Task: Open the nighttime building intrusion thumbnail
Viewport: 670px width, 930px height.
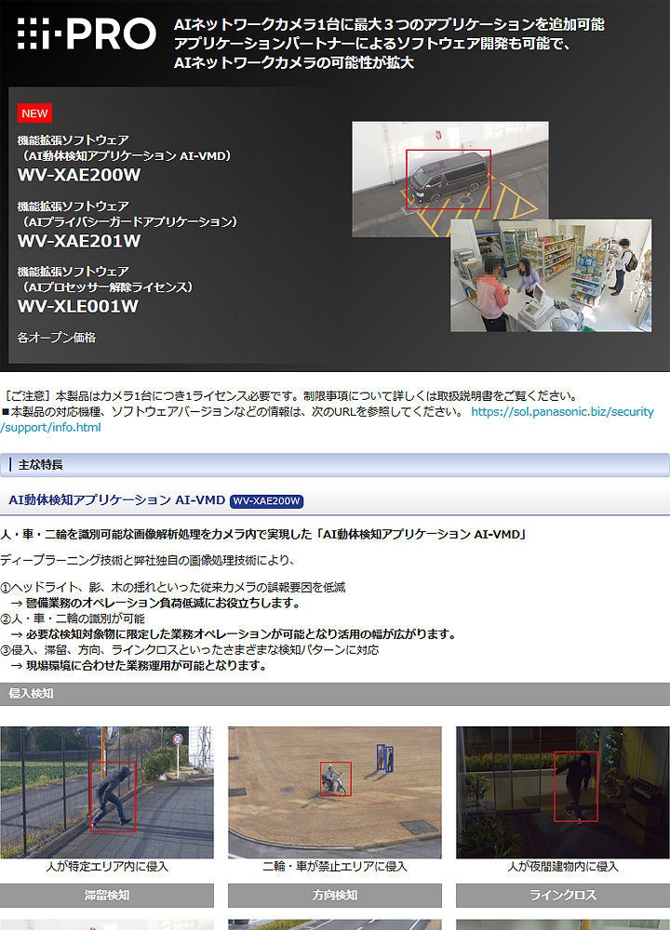Action: pos(562,792)
